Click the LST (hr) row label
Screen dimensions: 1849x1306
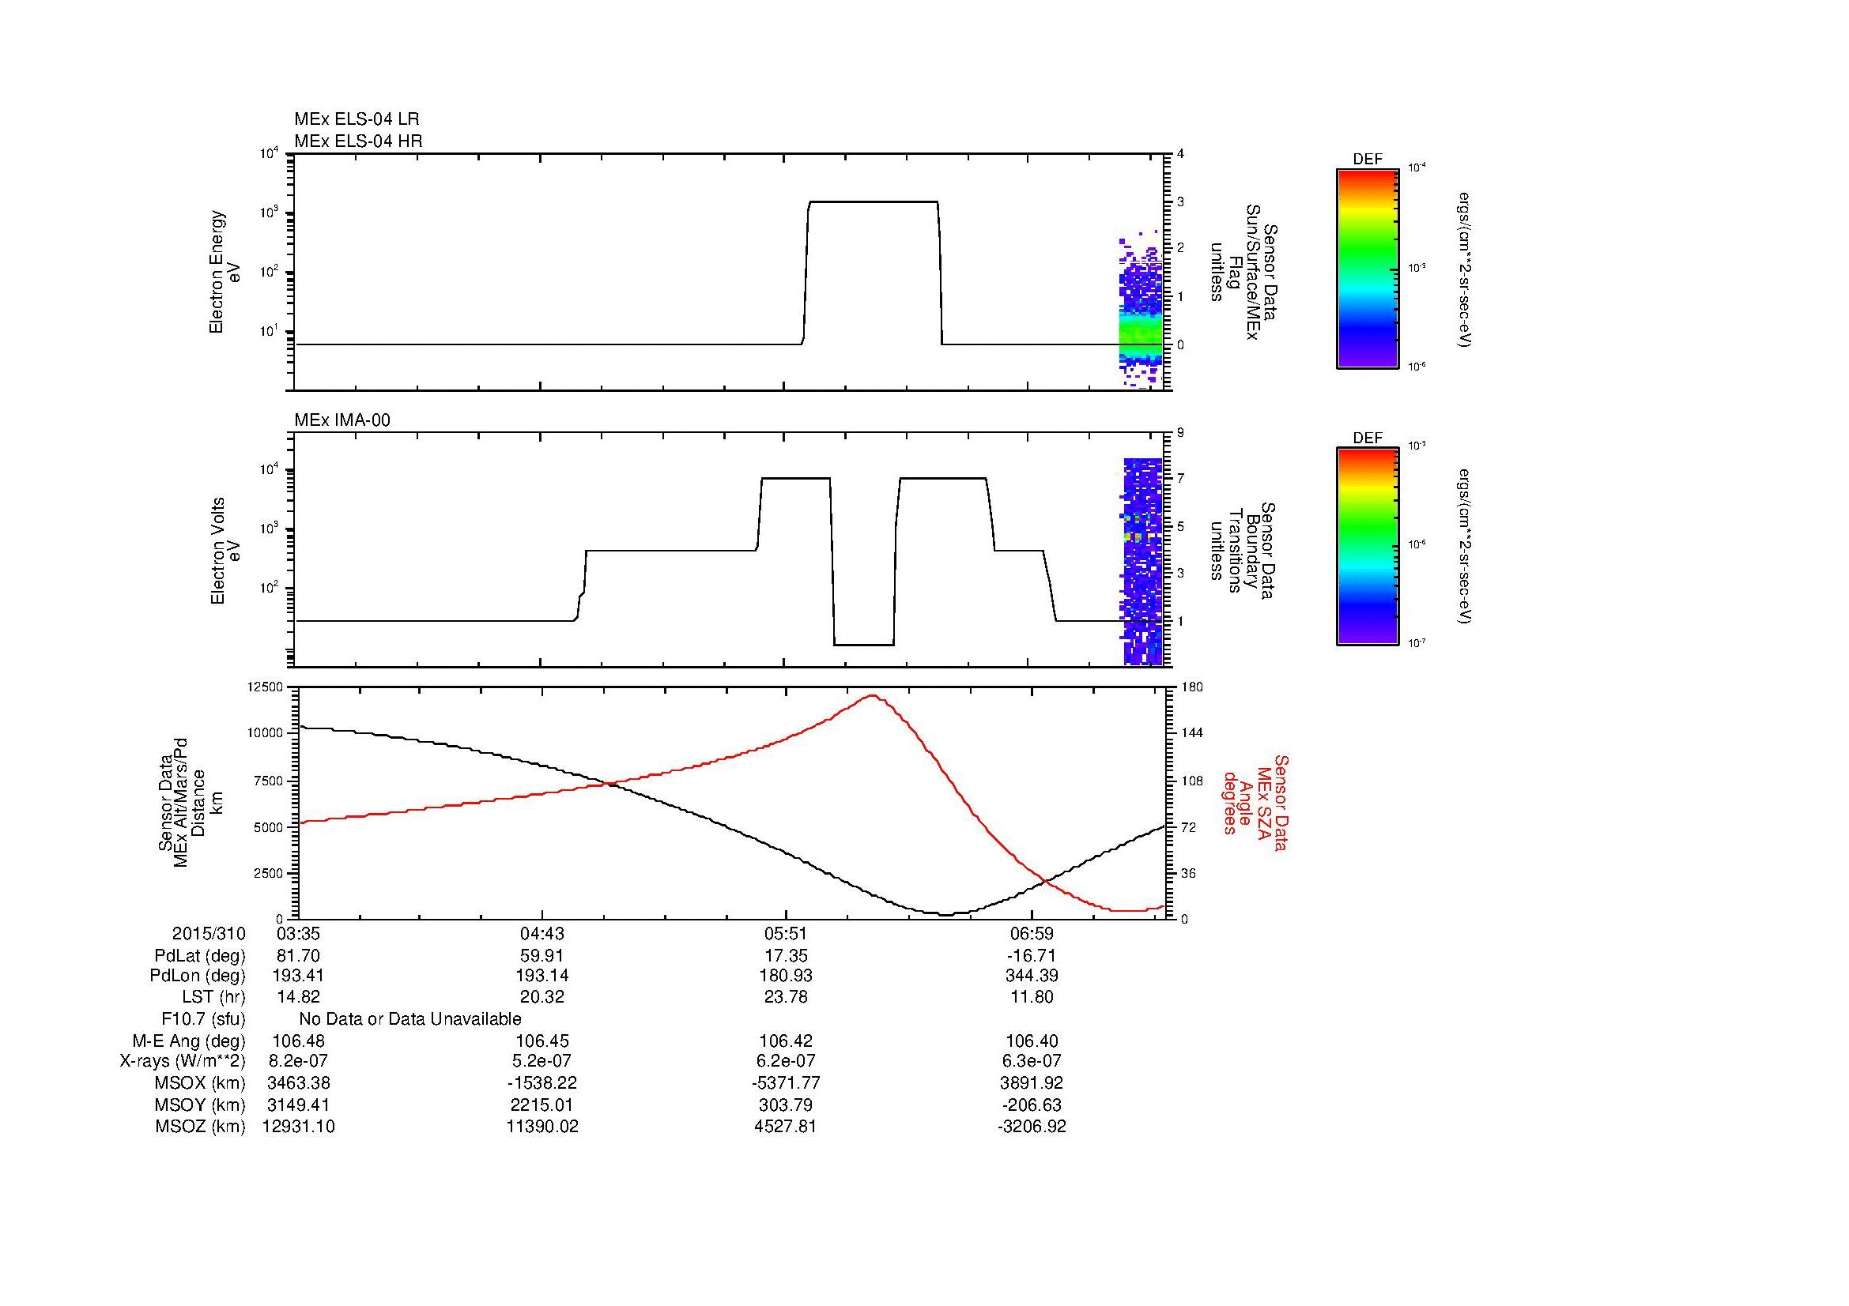[x=213, y=997]
